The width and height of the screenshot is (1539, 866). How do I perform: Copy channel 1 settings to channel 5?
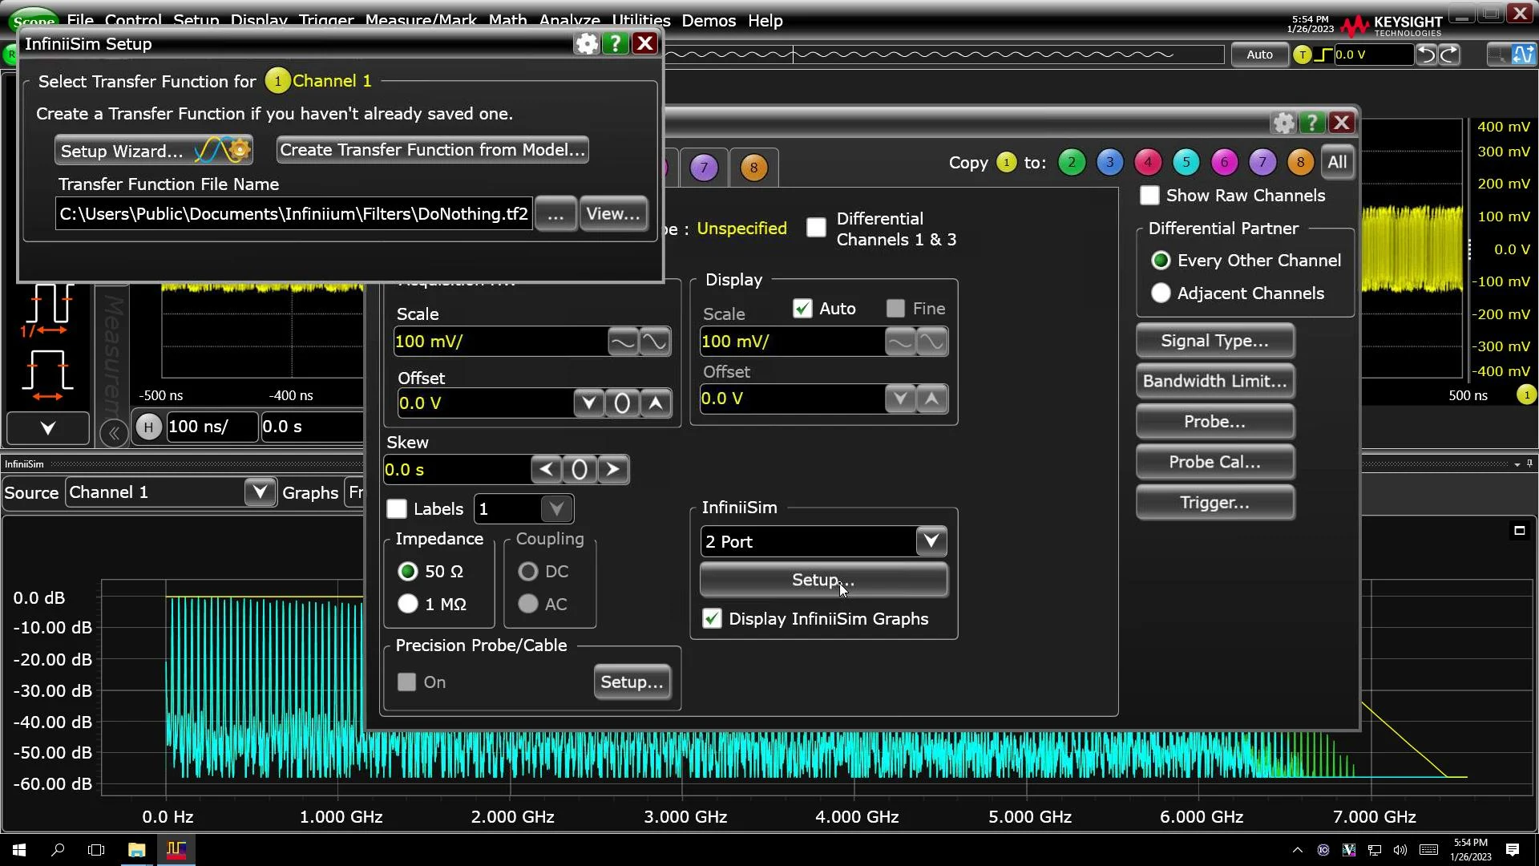(1186, 163)
